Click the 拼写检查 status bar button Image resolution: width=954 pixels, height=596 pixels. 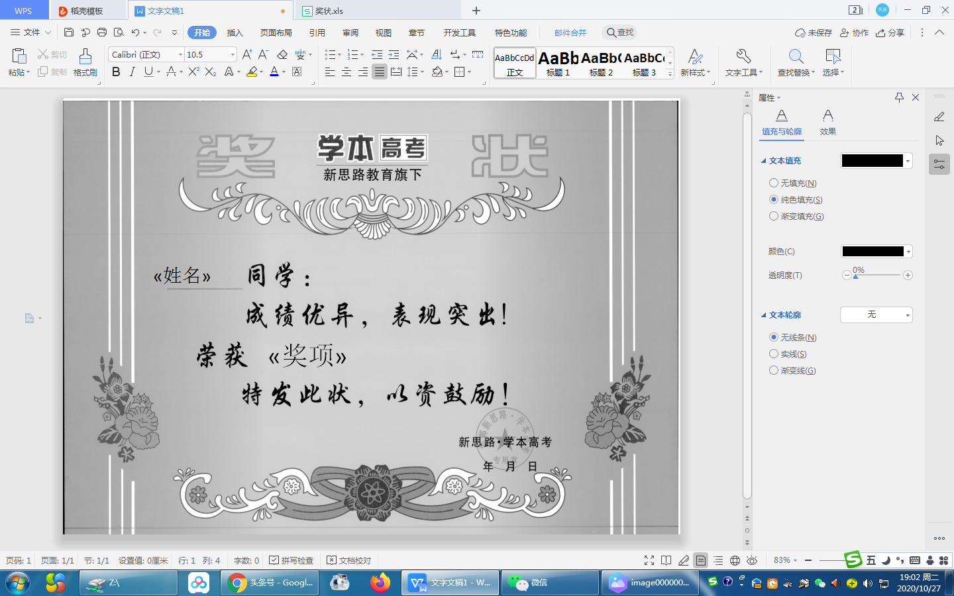(291, 560)
